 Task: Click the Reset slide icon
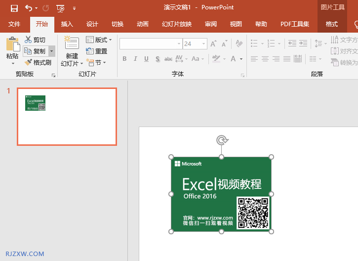[90, 51]
